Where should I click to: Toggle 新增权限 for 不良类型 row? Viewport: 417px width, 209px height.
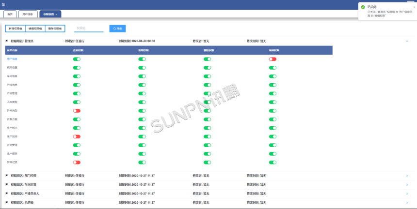[142, 102]
